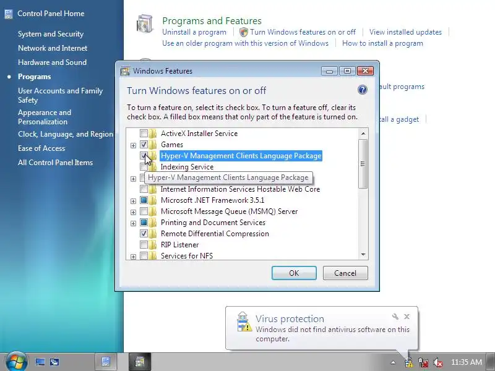The height and width of the screenshot is (371, 495).
Task: Click the Uninstall a program link
Action: (x=194, y=32)
